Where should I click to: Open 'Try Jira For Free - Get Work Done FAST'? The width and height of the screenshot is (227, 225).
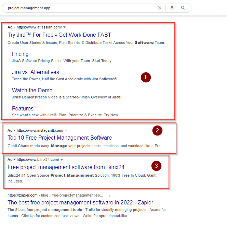coord(59,35)
